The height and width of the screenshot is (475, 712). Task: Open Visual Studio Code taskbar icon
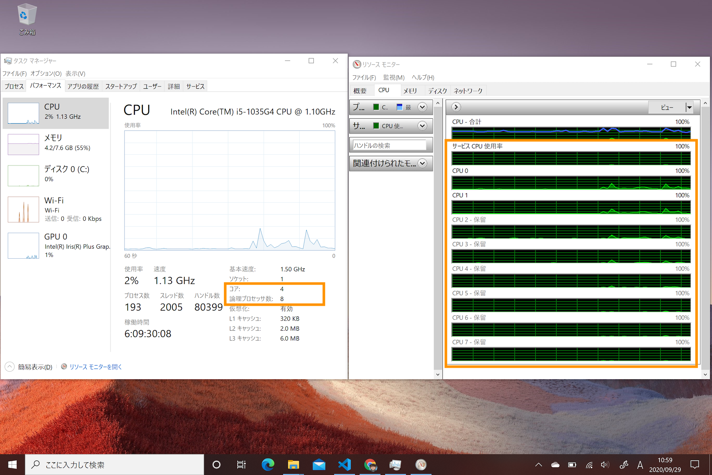345,465
